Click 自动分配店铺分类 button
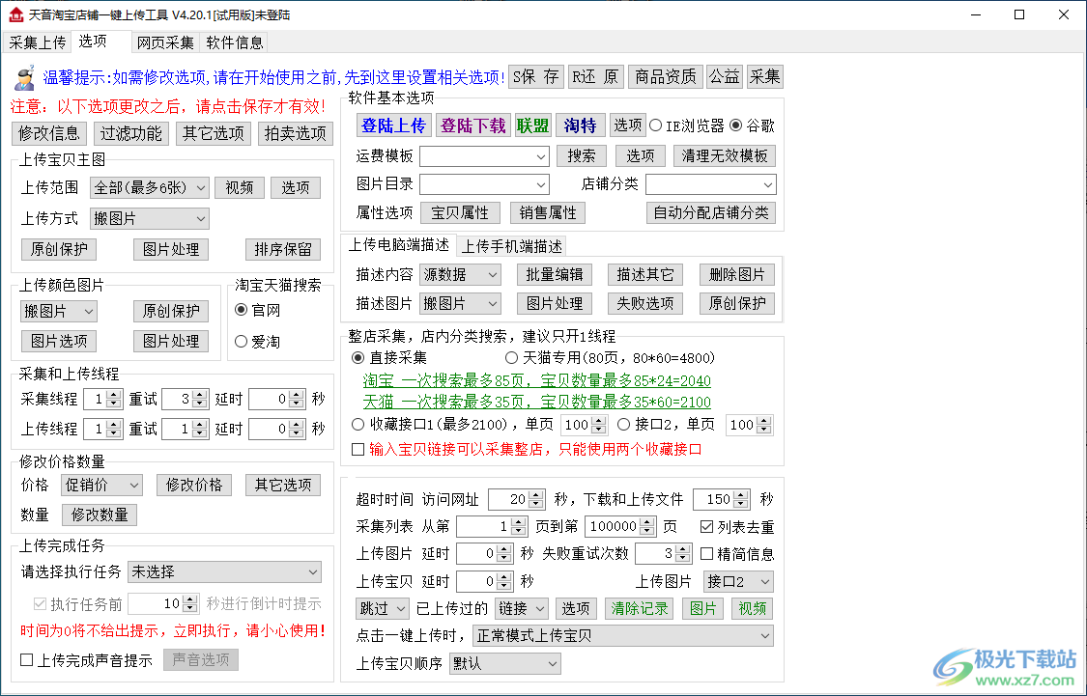 pos(710,212)
